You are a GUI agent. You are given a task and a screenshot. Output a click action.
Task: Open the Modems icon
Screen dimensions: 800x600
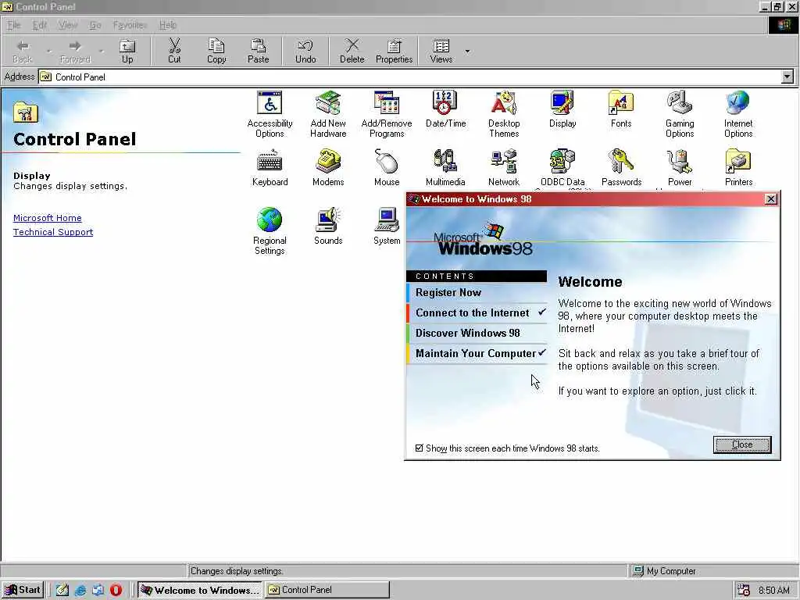328,168
